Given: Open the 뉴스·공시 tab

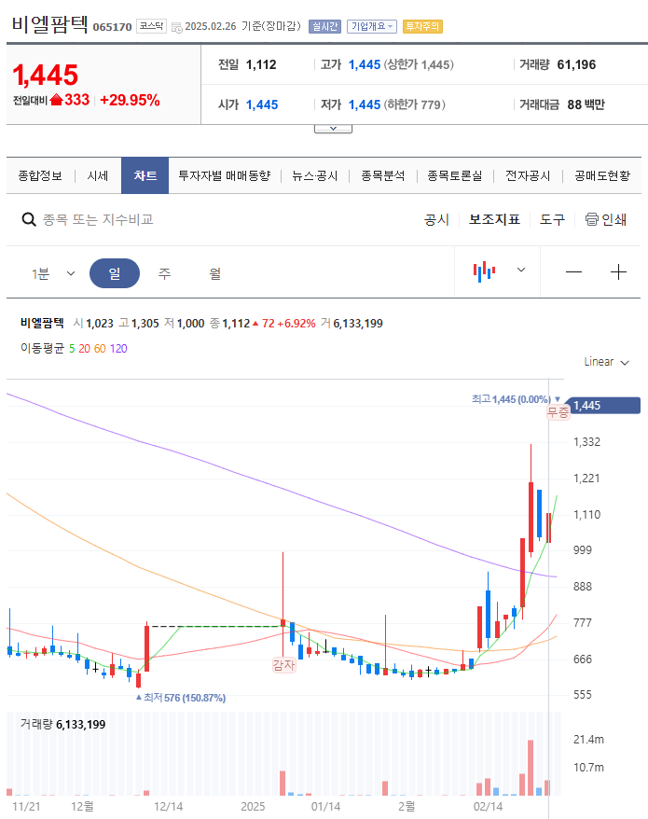Looking at the screenshot, I should pyautogui.click(x=315, y=176).
